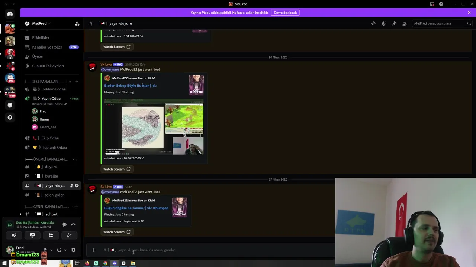
Task: Collapse the ÖNEMLİ KANALLAR category
Action: [x=73, y=159]
